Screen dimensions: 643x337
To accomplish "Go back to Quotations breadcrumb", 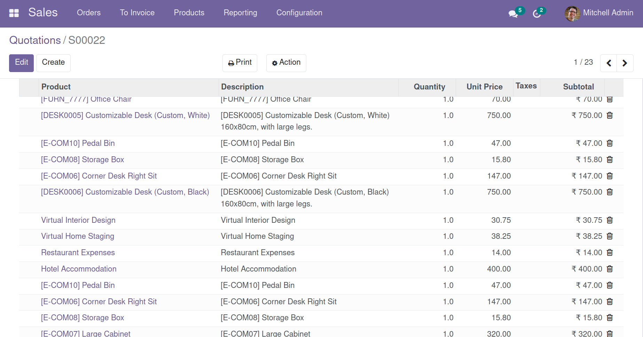I will pyautogui.click(x=35, y=40).
